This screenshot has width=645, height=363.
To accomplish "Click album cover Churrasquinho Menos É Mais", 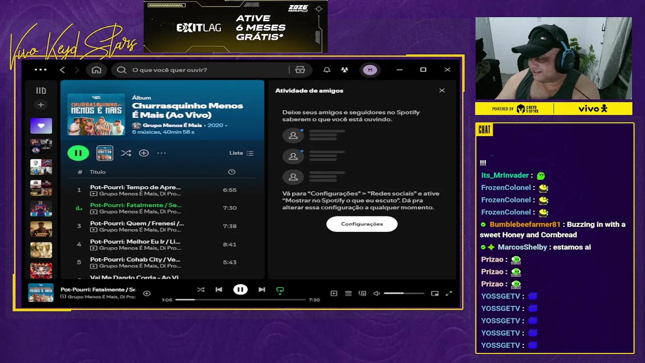I will (x=96, y=114).
